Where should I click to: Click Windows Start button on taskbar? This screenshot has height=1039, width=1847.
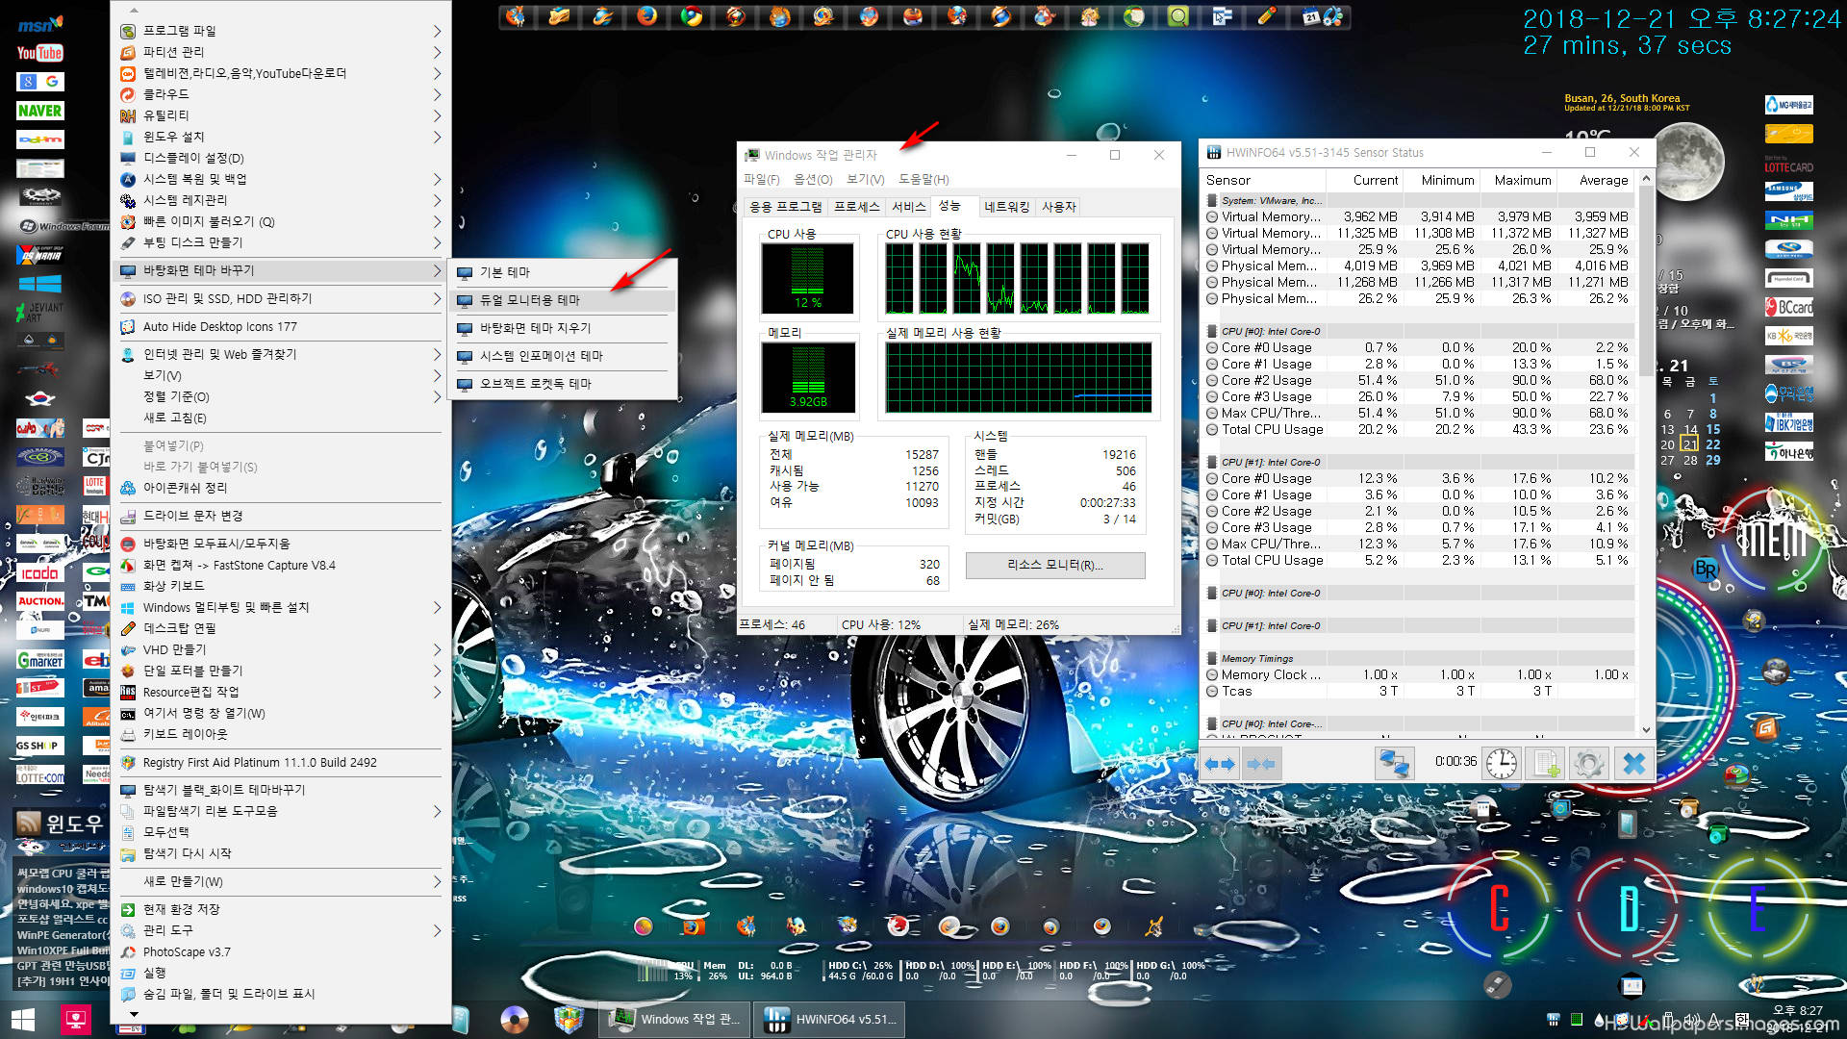coord(24,1020)
